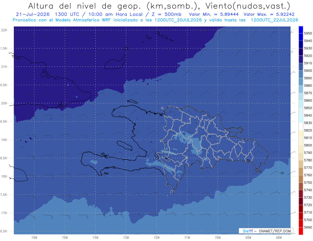Click the 5800 colorbar label
The width and height of the screenshot is (313, 241).
tap(308, 145)
